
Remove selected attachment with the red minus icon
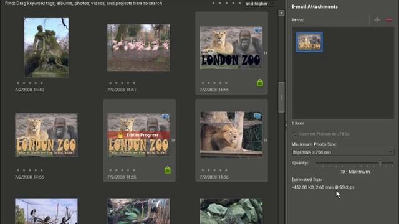point(389,20)
